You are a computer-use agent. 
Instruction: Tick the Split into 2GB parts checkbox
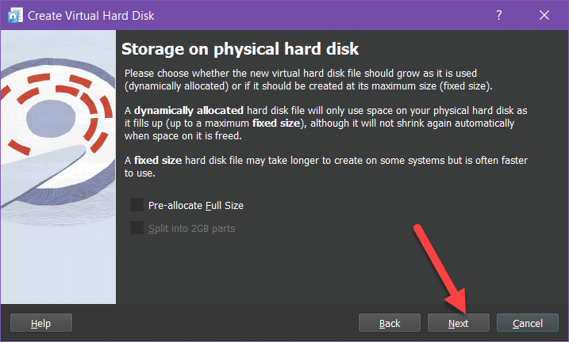click(138, 229)
